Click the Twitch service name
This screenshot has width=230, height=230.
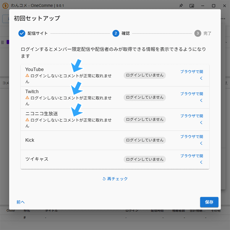[32, 91]
